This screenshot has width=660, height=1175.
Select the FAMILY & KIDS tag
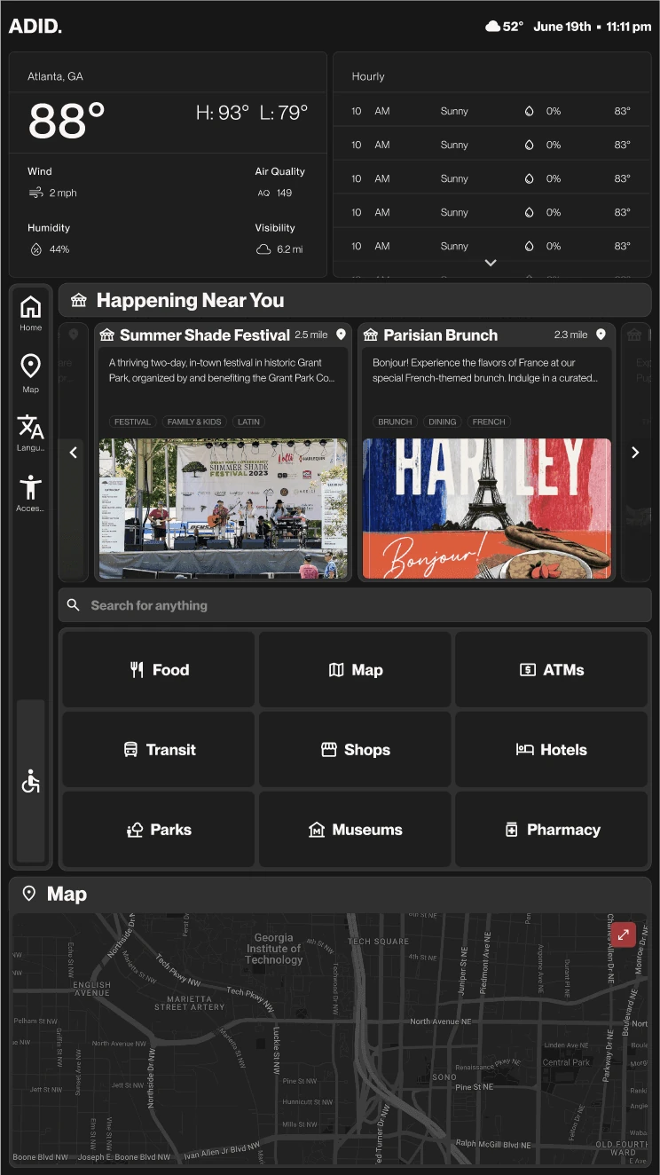pyautogui.click(x=194, y=422)
